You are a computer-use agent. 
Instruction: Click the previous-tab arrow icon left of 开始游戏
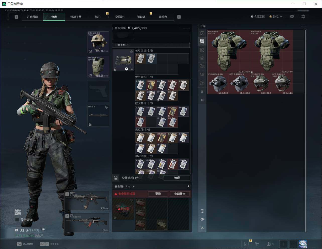point(16,17)
